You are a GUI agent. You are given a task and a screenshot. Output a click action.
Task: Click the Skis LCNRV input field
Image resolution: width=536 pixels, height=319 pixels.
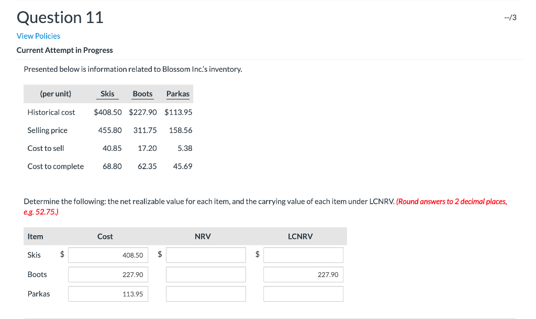(303, 255)
